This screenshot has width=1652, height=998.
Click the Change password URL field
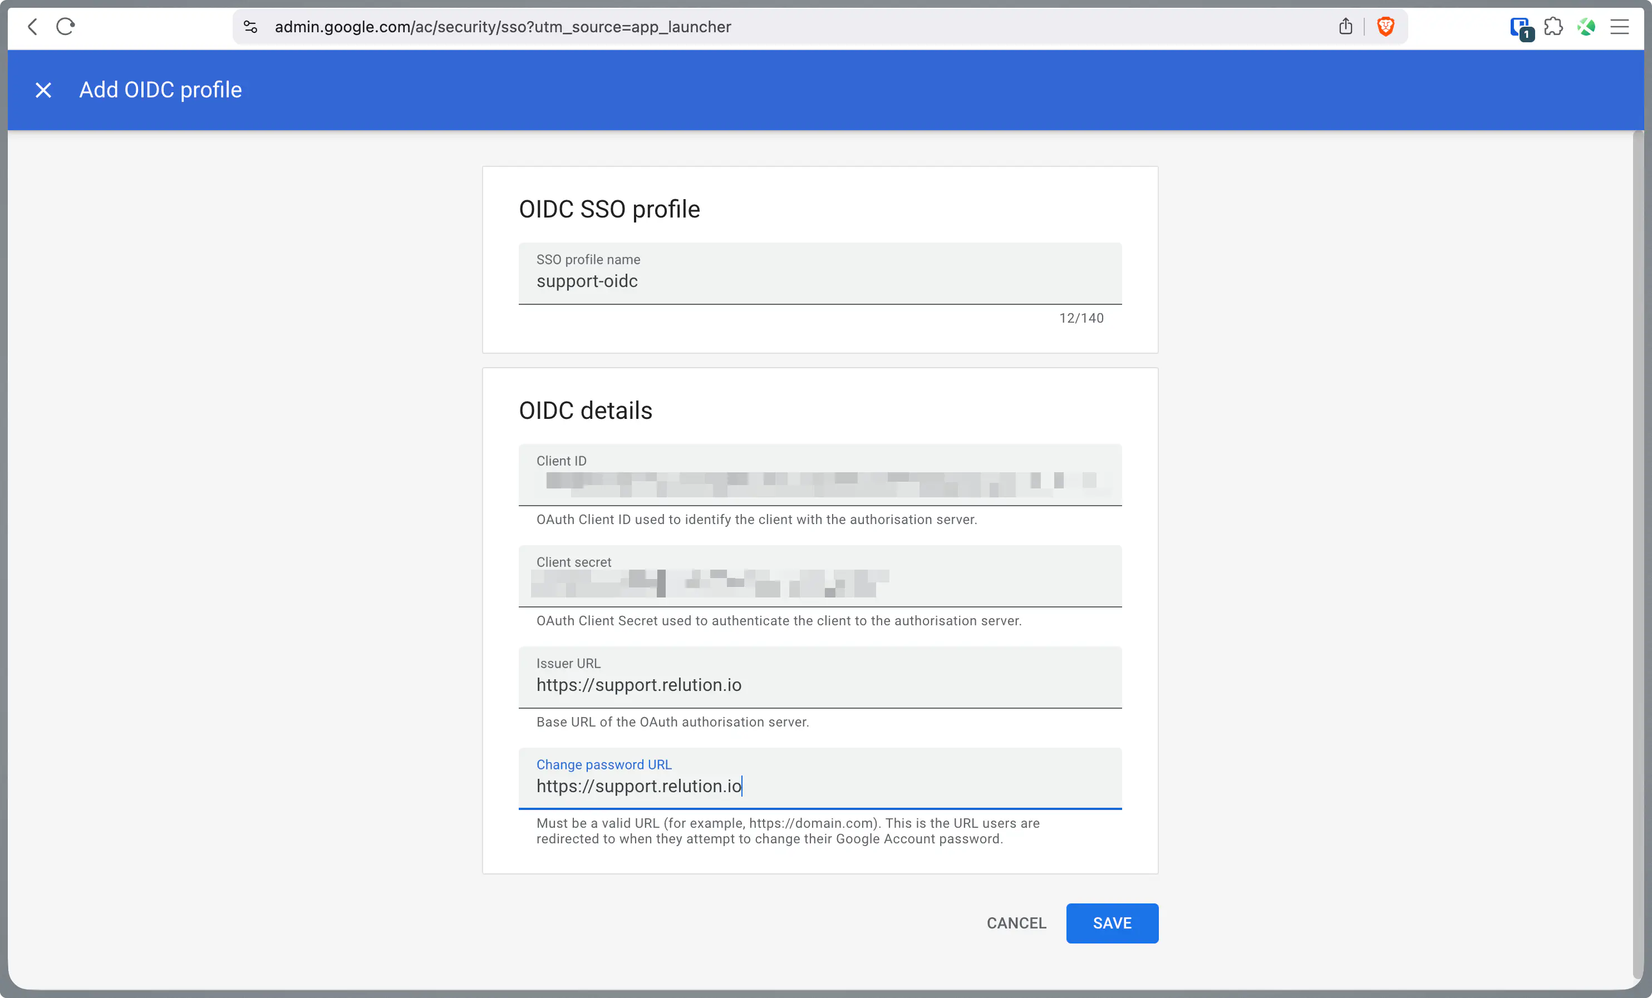pos(819,785)
